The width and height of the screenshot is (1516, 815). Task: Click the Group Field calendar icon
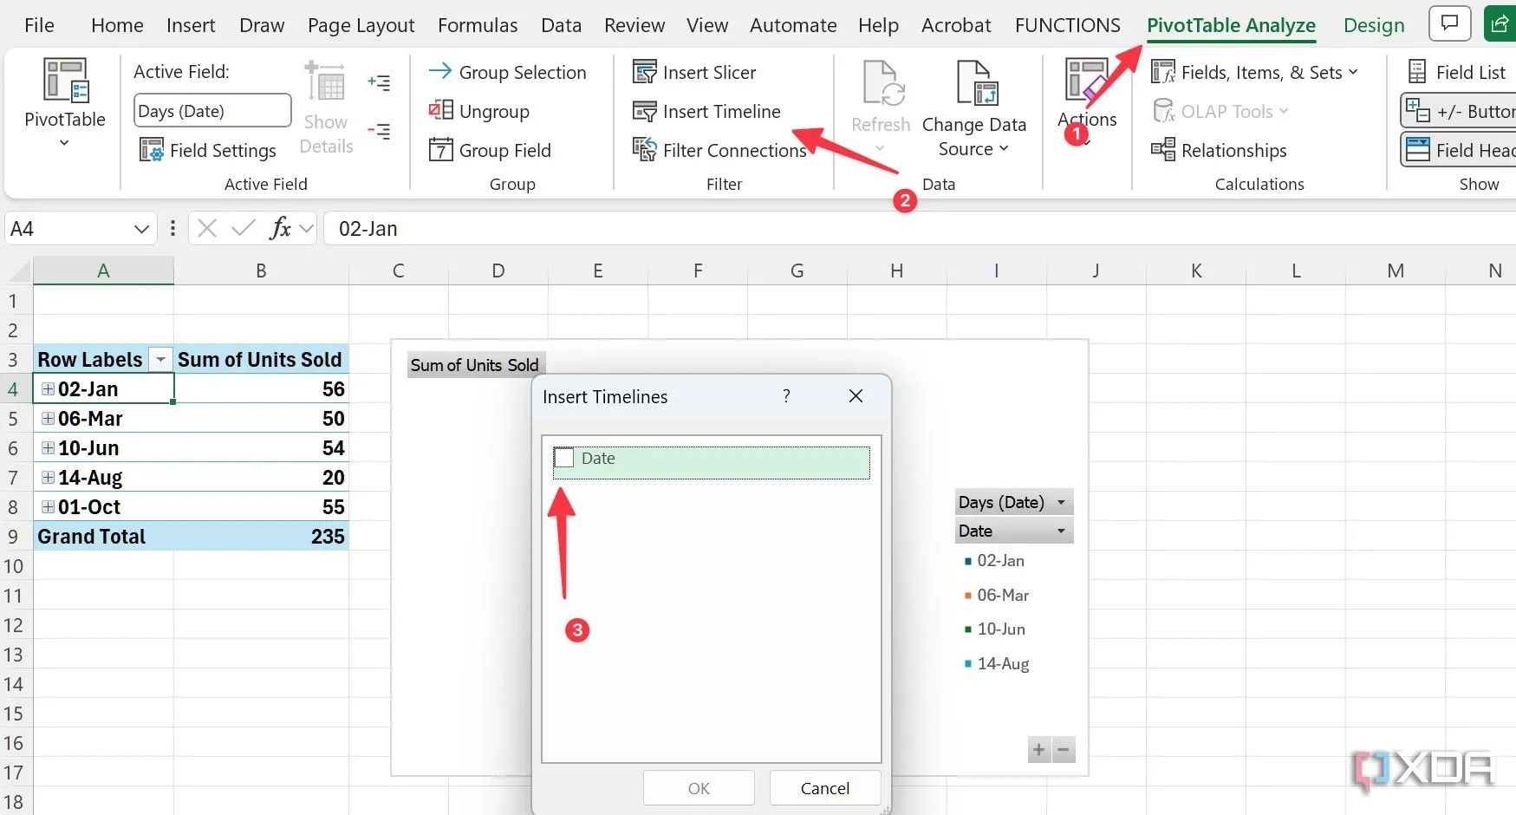pyautogui.click(x=440, y=149)
